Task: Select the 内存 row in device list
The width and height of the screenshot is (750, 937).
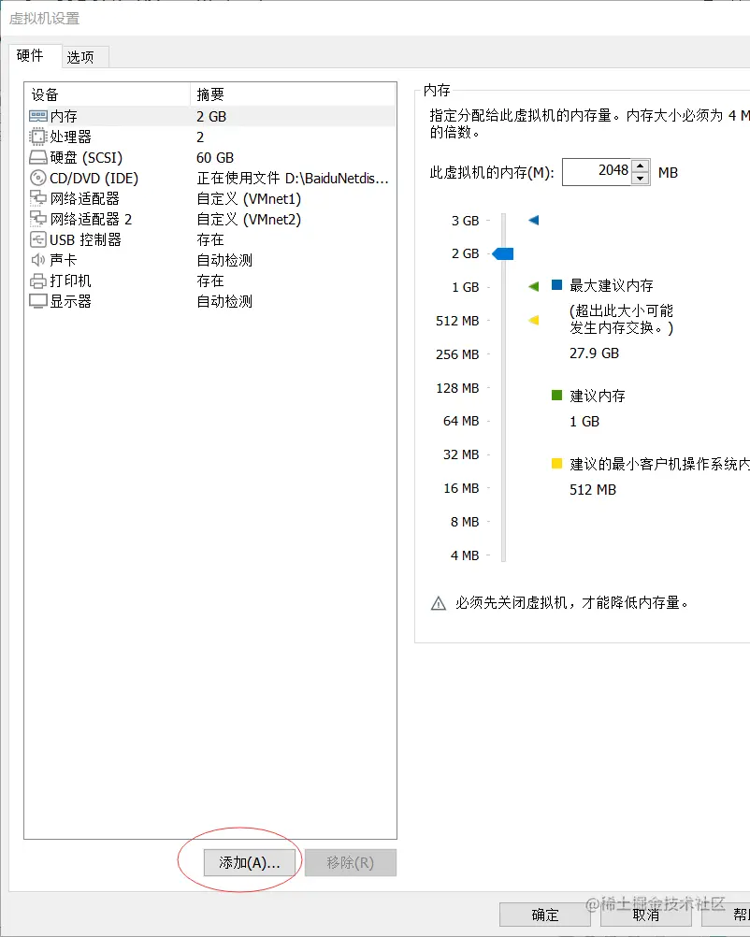Action: coord(210,116)
